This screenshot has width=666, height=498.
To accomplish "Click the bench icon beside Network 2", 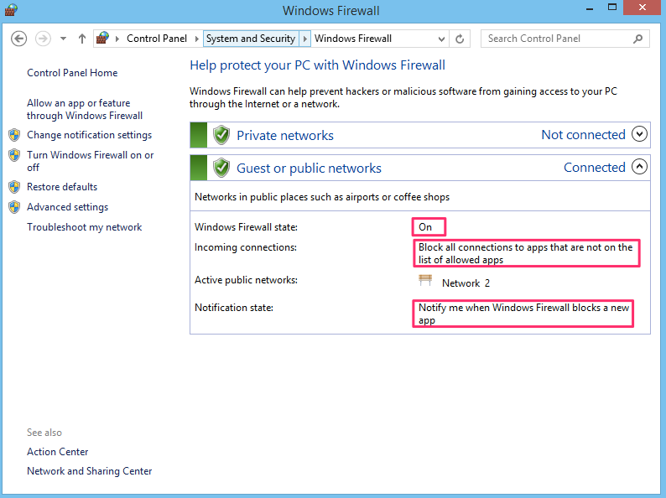I will tap(425, 281).
